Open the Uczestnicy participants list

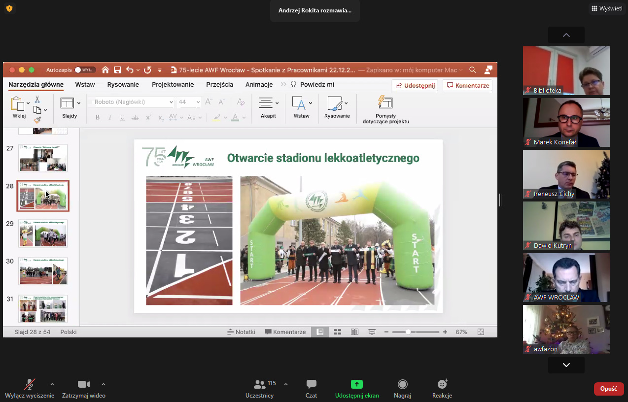click(x=260, y=389)
